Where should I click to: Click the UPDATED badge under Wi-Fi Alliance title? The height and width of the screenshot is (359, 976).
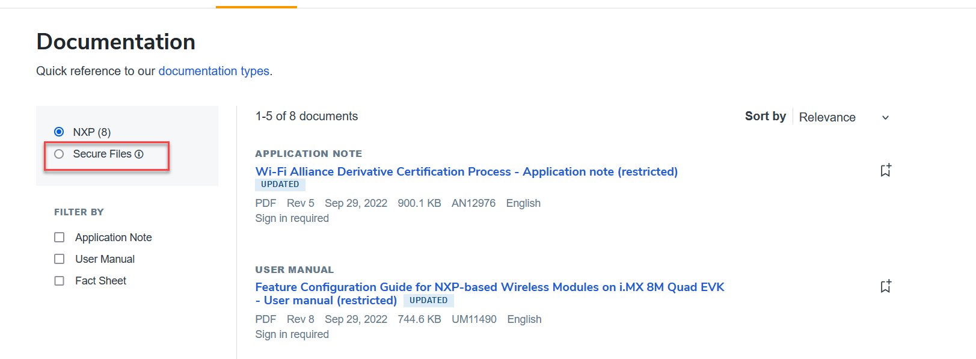[x=280, y=185]
